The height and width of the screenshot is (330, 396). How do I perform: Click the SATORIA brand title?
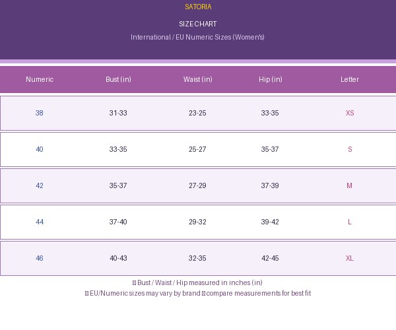click(198, 7)
